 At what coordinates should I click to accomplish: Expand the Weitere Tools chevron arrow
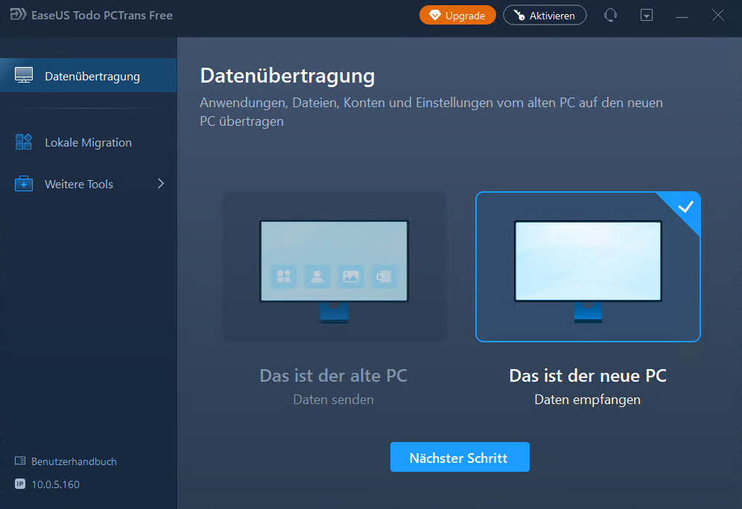[161, 184]
